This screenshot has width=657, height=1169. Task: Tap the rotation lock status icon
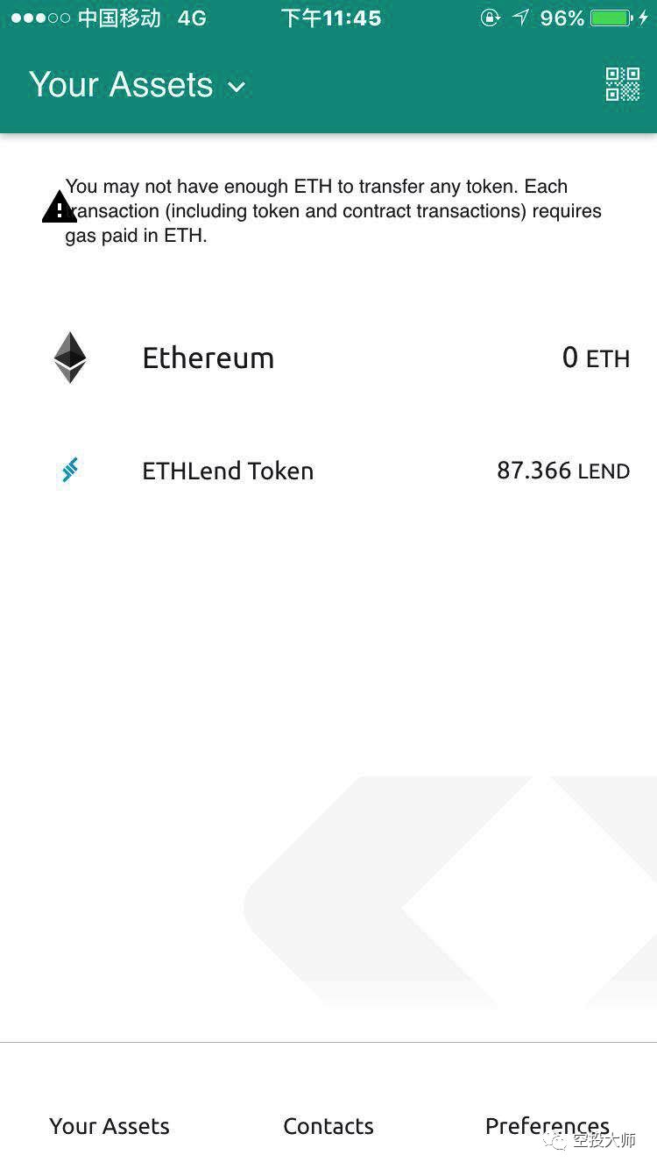click(491, 18)
